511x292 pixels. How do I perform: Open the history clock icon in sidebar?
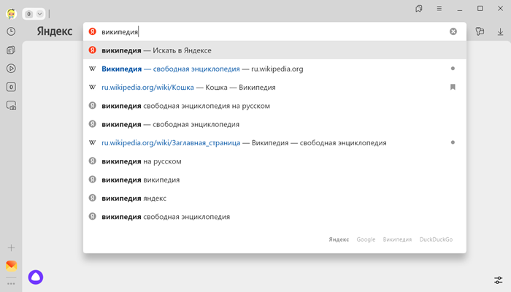[11, 31]
